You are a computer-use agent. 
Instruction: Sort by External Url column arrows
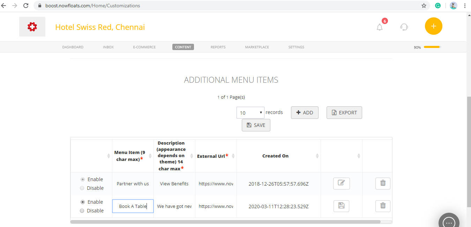pyautogui.click(x=233, y=156)
